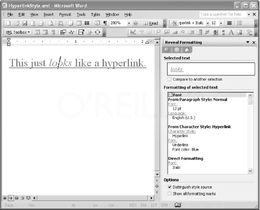This screenshot has width=260, height=210.
Task: Click the Research binoculars icon
Action: coord(61,23)
